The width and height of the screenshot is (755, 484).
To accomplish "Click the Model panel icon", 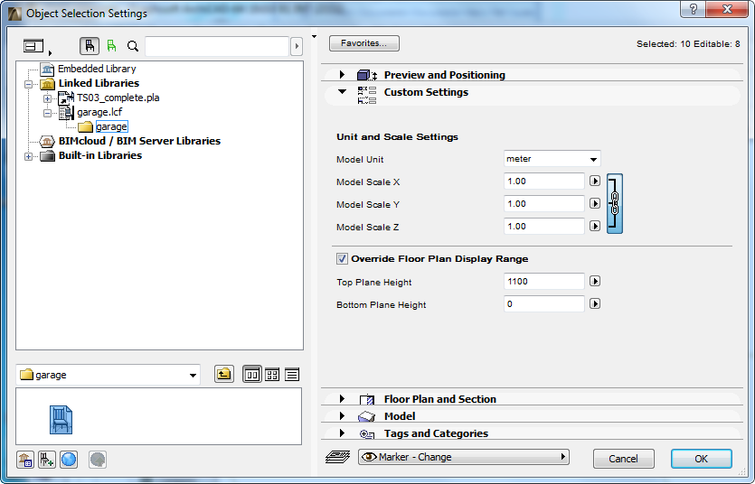I will point(367,416).
